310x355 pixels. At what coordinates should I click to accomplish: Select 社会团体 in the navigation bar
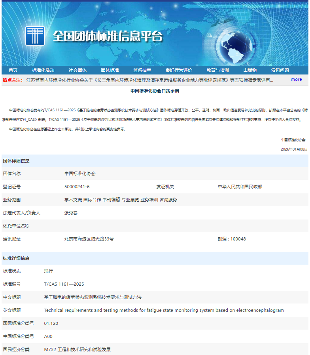[x=77, y=70]
